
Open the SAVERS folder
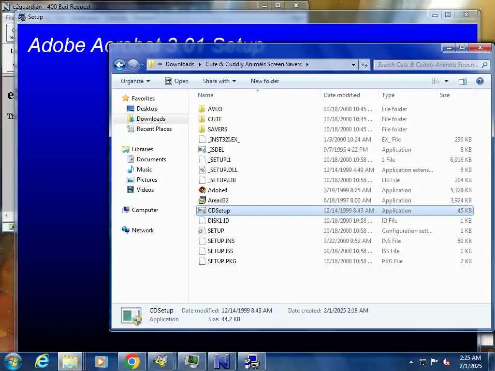(217, 129)
